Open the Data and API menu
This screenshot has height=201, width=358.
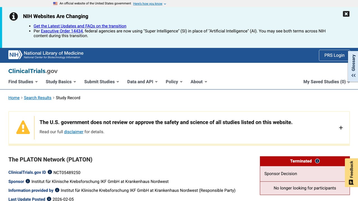142,82
